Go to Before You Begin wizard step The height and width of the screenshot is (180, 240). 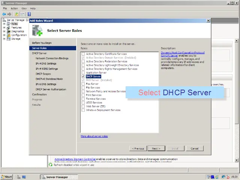pos(42,43)
